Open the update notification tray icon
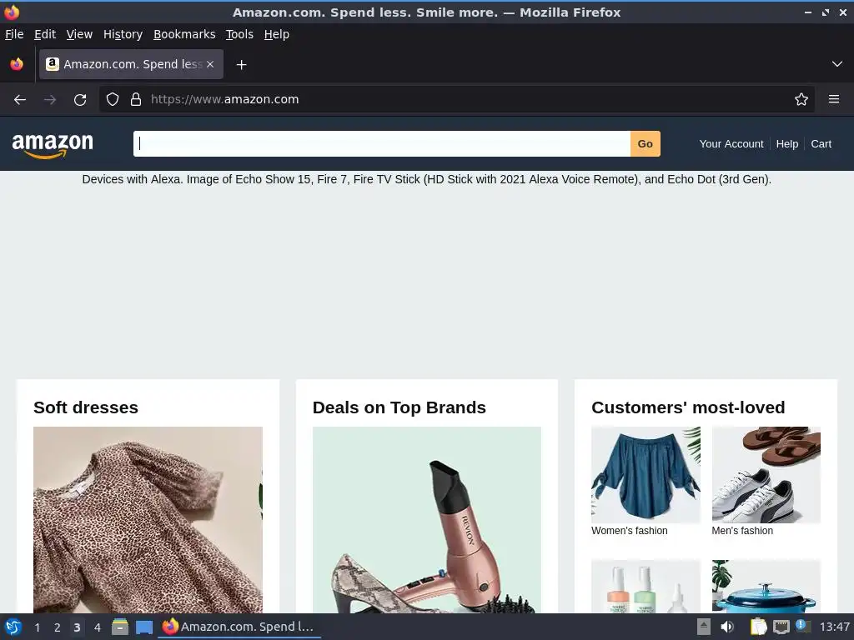The width and height of the screenshot is (854, 640). point(803,626)
